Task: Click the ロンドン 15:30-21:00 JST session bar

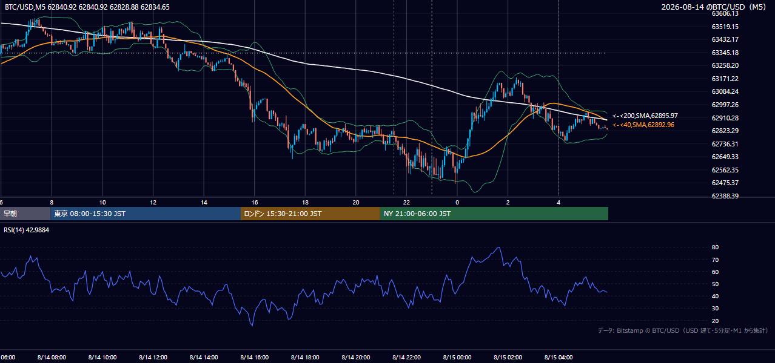Action: coord(310,214)
